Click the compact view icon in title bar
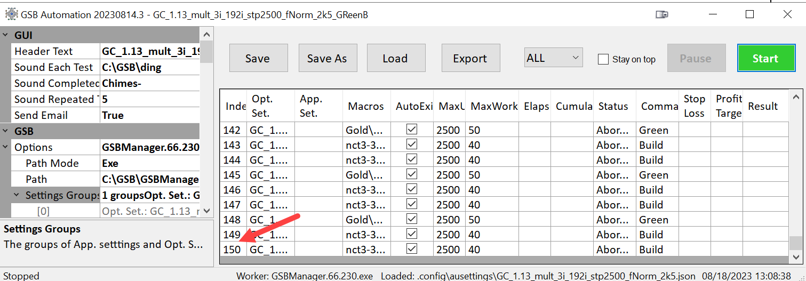 pos(662,15)
